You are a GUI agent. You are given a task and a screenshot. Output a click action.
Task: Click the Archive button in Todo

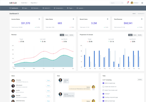click(x=140, y=80)
